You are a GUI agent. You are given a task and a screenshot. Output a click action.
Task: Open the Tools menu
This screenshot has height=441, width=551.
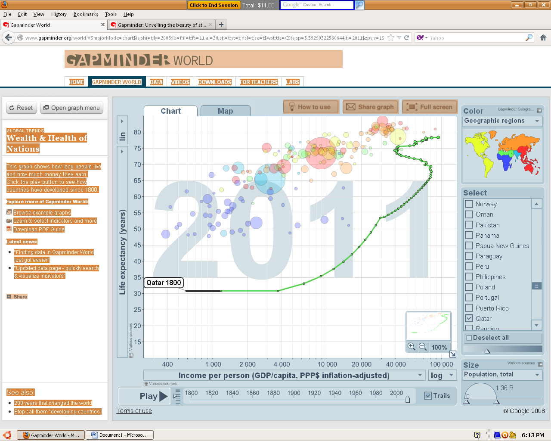[111, 14]
